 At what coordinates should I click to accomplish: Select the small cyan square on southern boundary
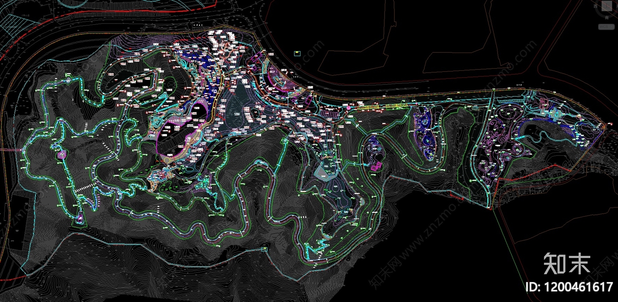point(264,249)
